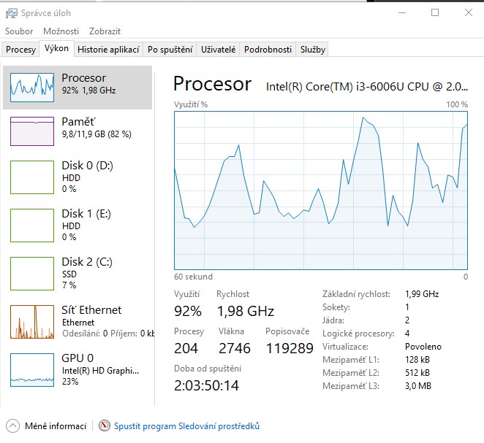Click the Rychlost 1,98 GHz value

[x=246, y=311]
